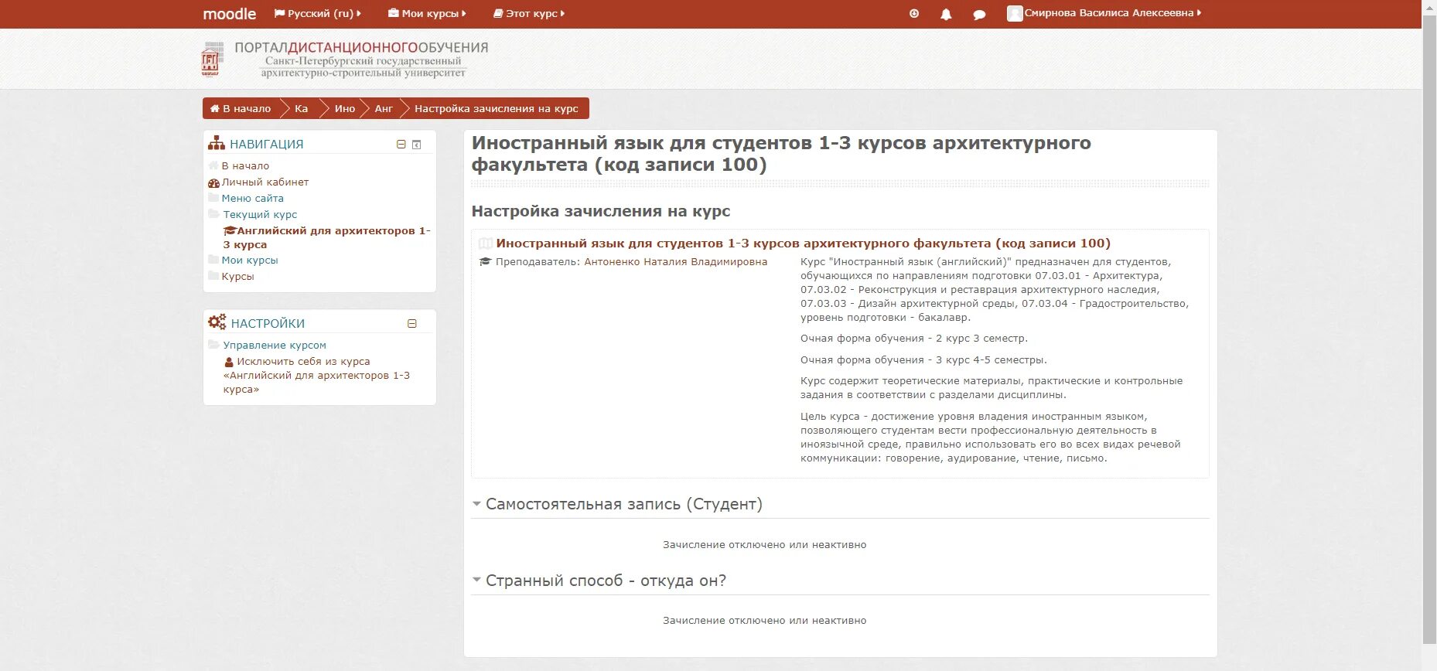Open user menu Смирнова Василиса Алексеевна
This screenshot has width=1437, height=671.
pyautogui.click(x=1112, y=13)
